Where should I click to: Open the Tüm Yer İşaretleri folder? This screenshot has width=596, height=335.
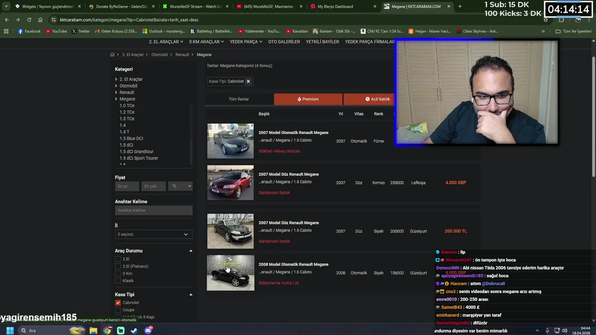point(573,31)
